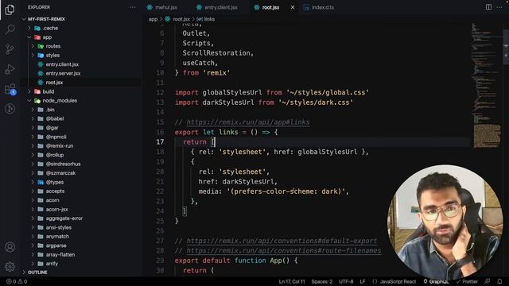Close the root.jsx tab

pyautogui.click(x=293, y=7)
